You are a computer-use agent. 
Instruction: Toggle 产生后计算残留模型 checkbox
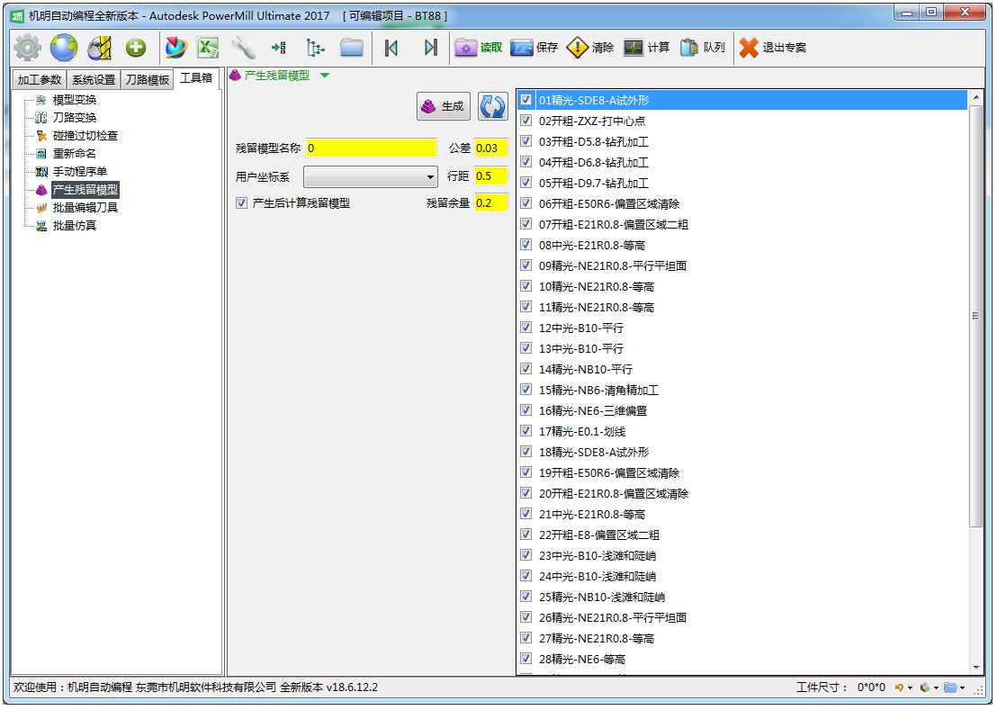tap(242, 203)
